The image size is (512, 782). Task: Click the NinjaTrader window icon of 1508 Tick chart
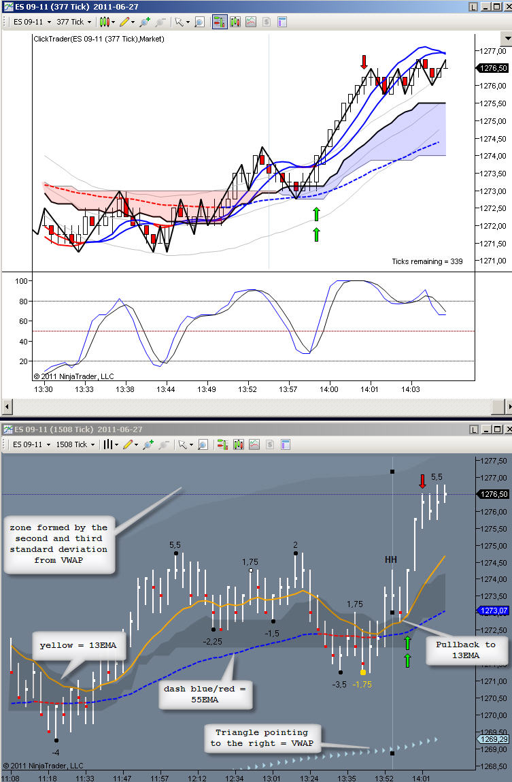7,429
